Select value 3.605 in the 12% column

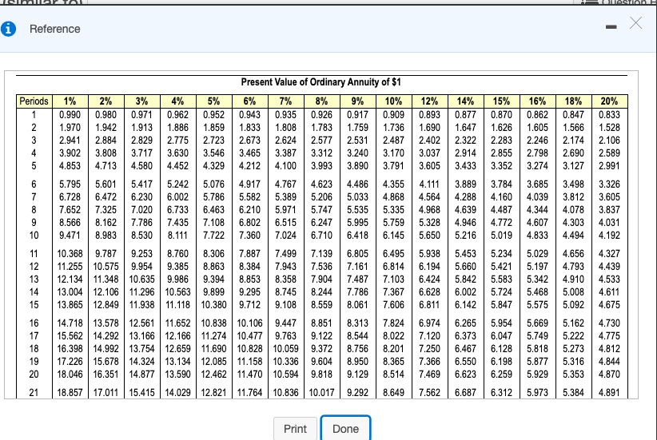[x=429, y=166]
